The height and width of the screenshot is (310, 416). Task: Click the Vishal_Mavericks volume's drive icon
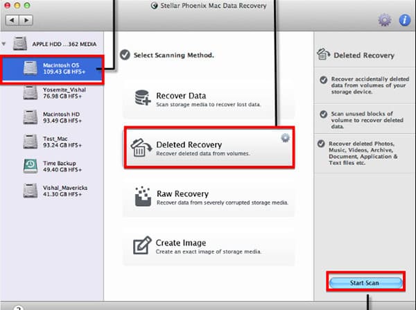[31, 191]
